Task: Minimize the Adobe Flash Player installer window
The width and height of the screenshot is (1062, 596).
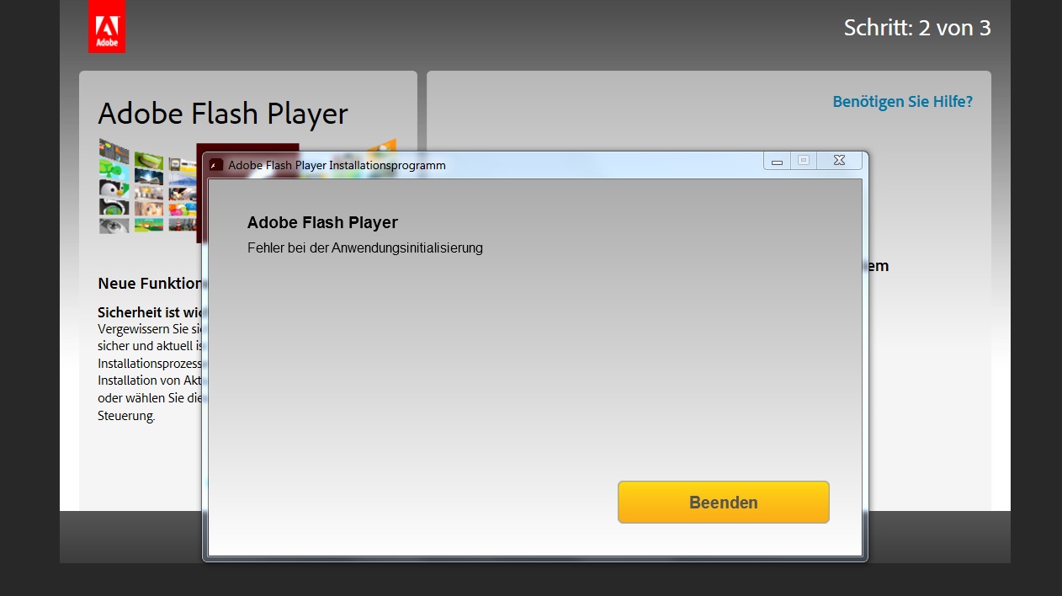Action: point(777,161)
